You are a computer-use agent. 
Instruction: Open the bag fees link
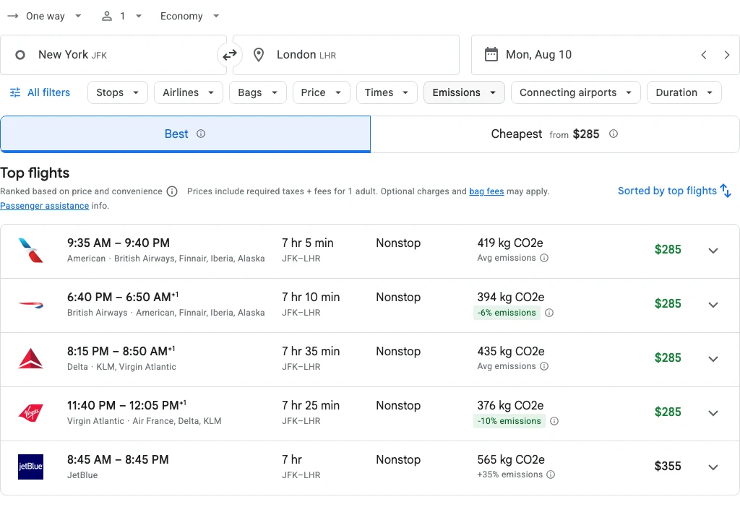486,191
